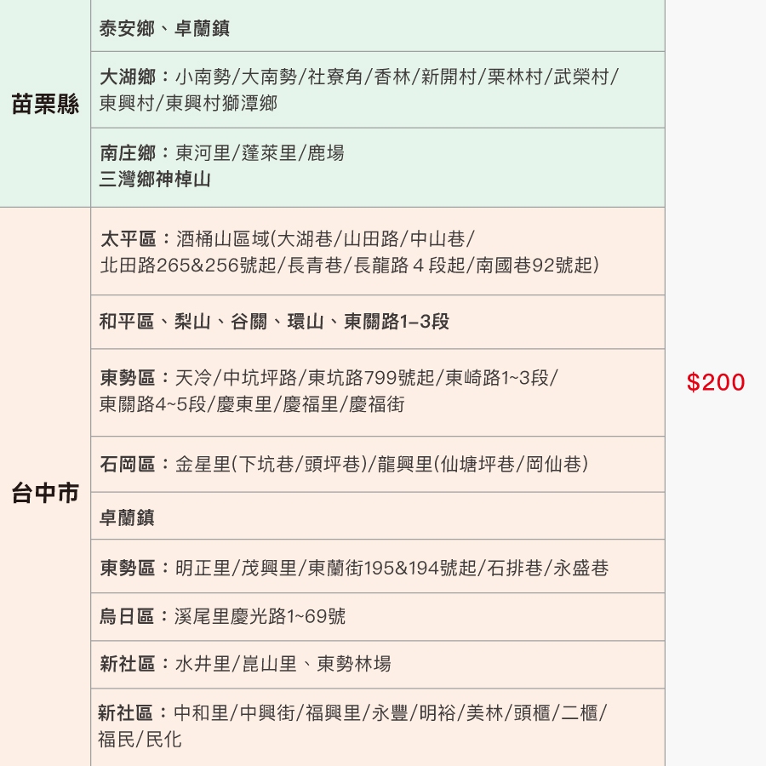Click the 台中市 city label cell
Image resolution: width=766 pixels, height=766 pixels.
click(45, 494)
